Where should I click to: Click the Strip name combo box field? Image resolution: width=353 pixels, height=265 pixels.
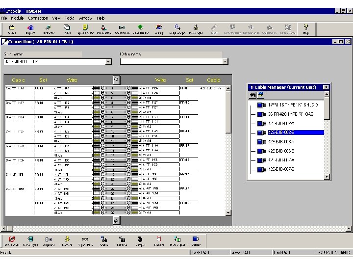(55, 61)
